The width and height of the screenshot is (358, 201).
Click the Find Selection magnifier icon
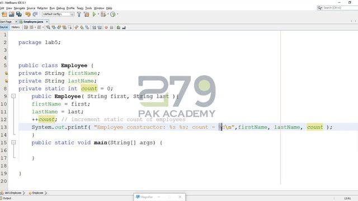pyautogui.click(x=48, y=27)
